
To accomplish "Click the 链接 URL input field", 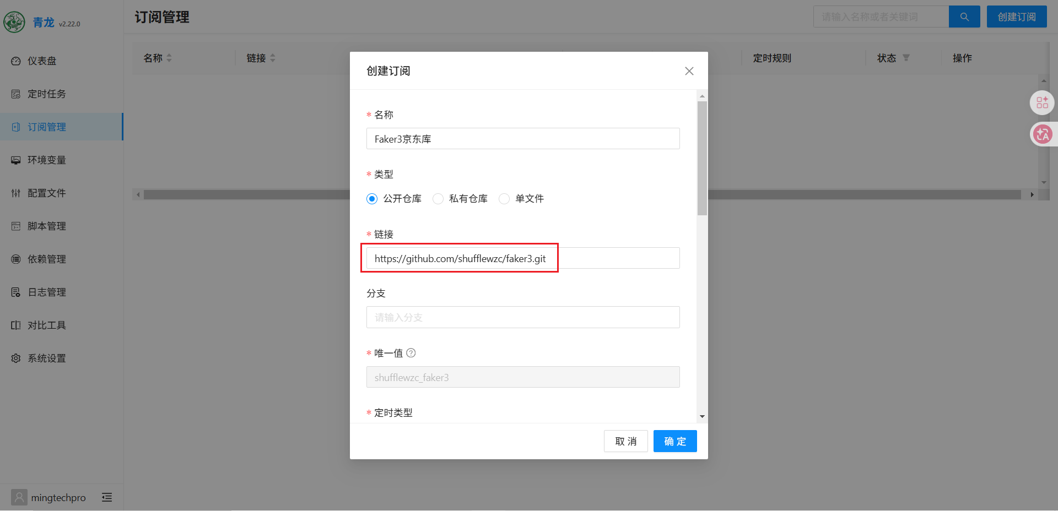I will (523, 258).
